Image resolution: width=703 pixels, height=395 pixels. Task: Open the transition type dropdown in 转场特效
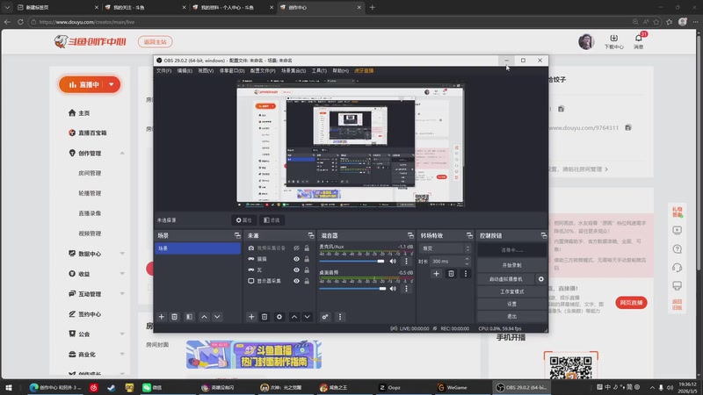(x=446, y=248)
